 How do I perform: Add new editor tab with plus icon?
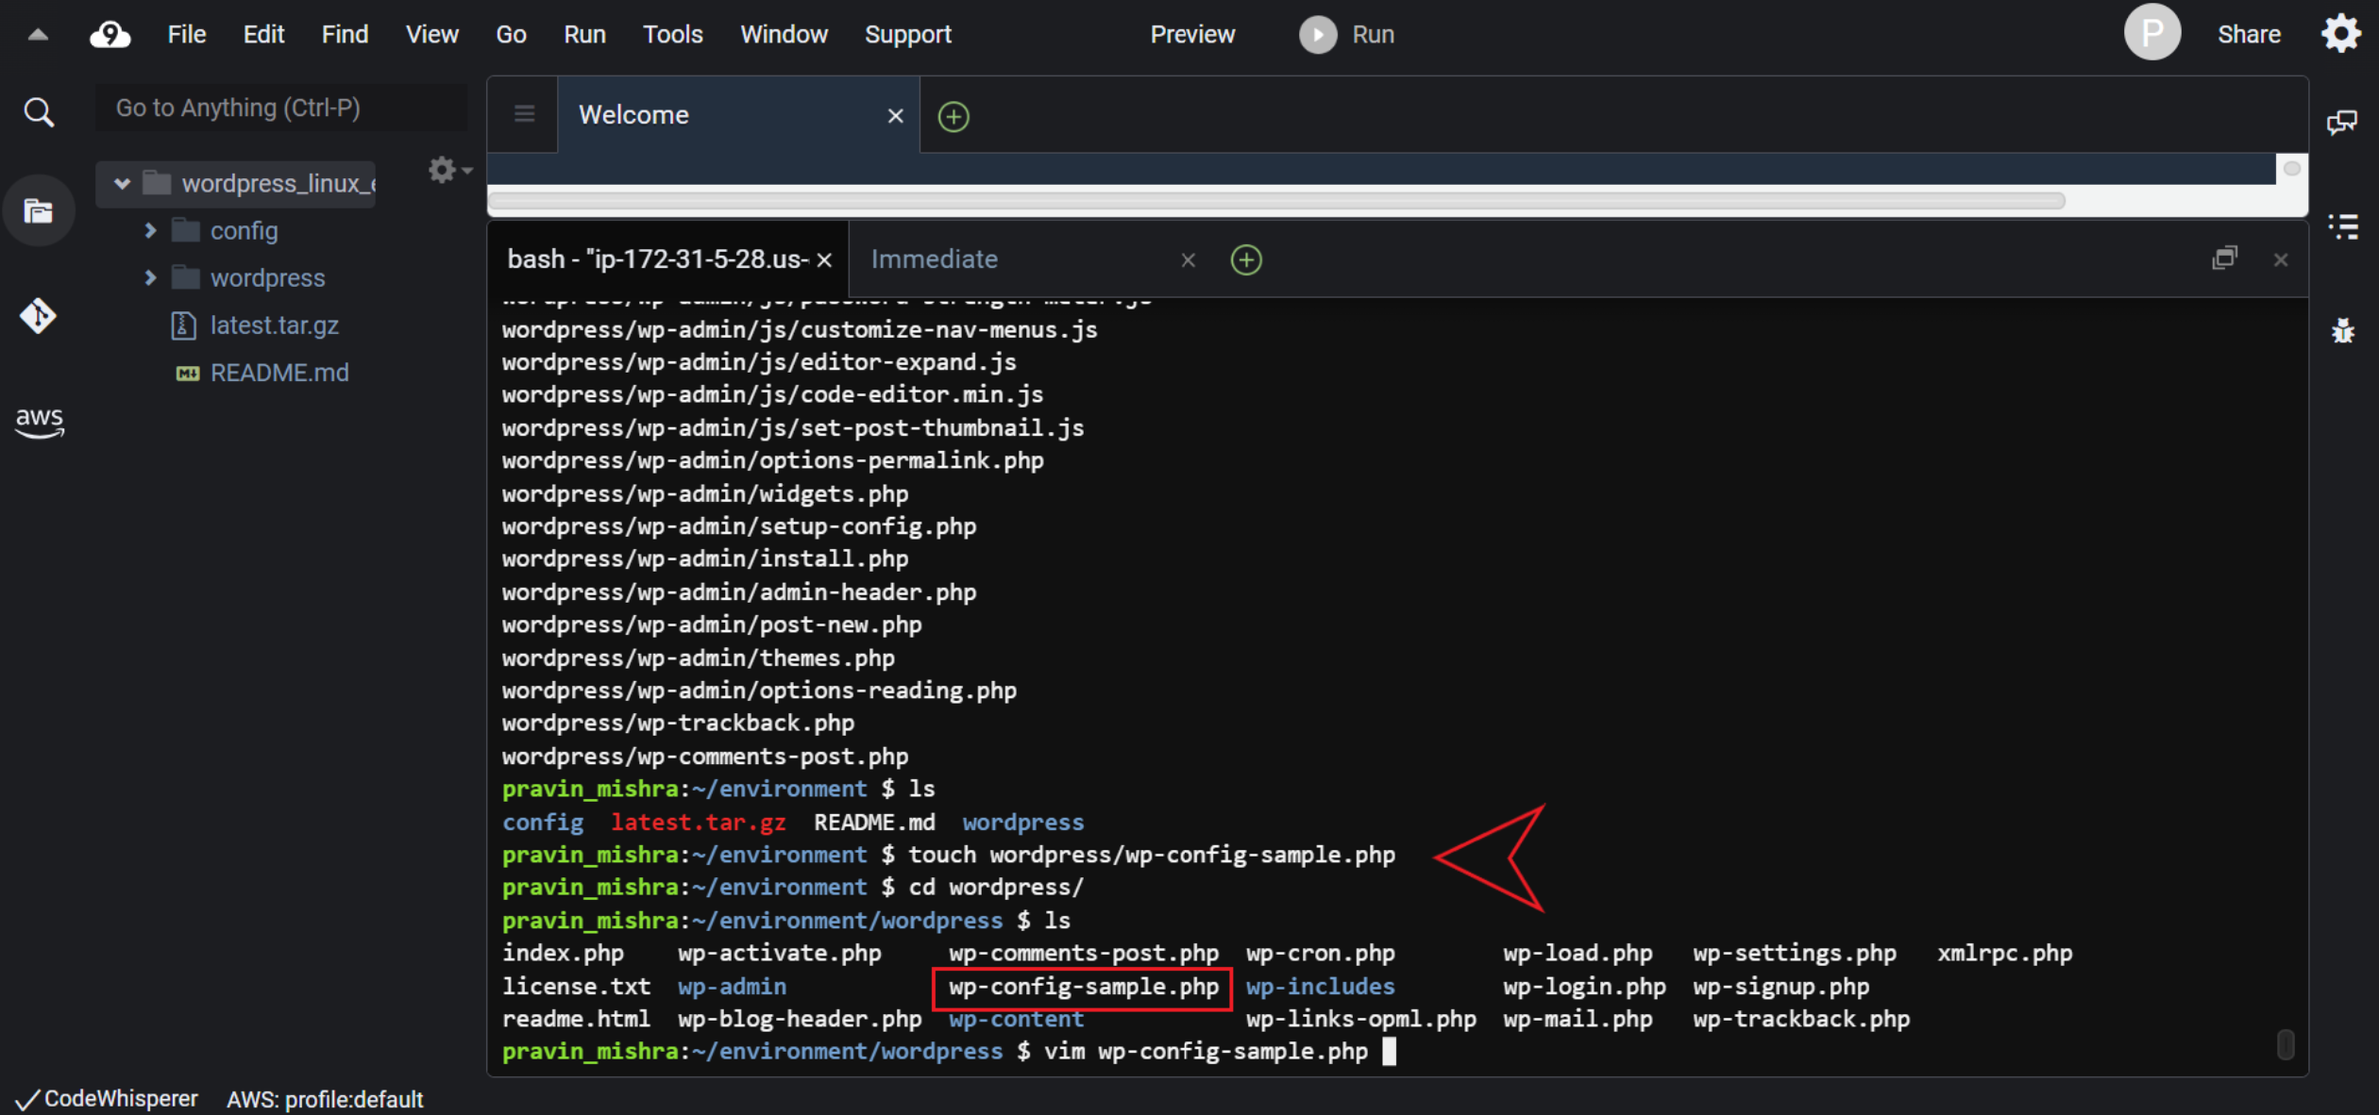pyautogui.click(x=953, y=116)
